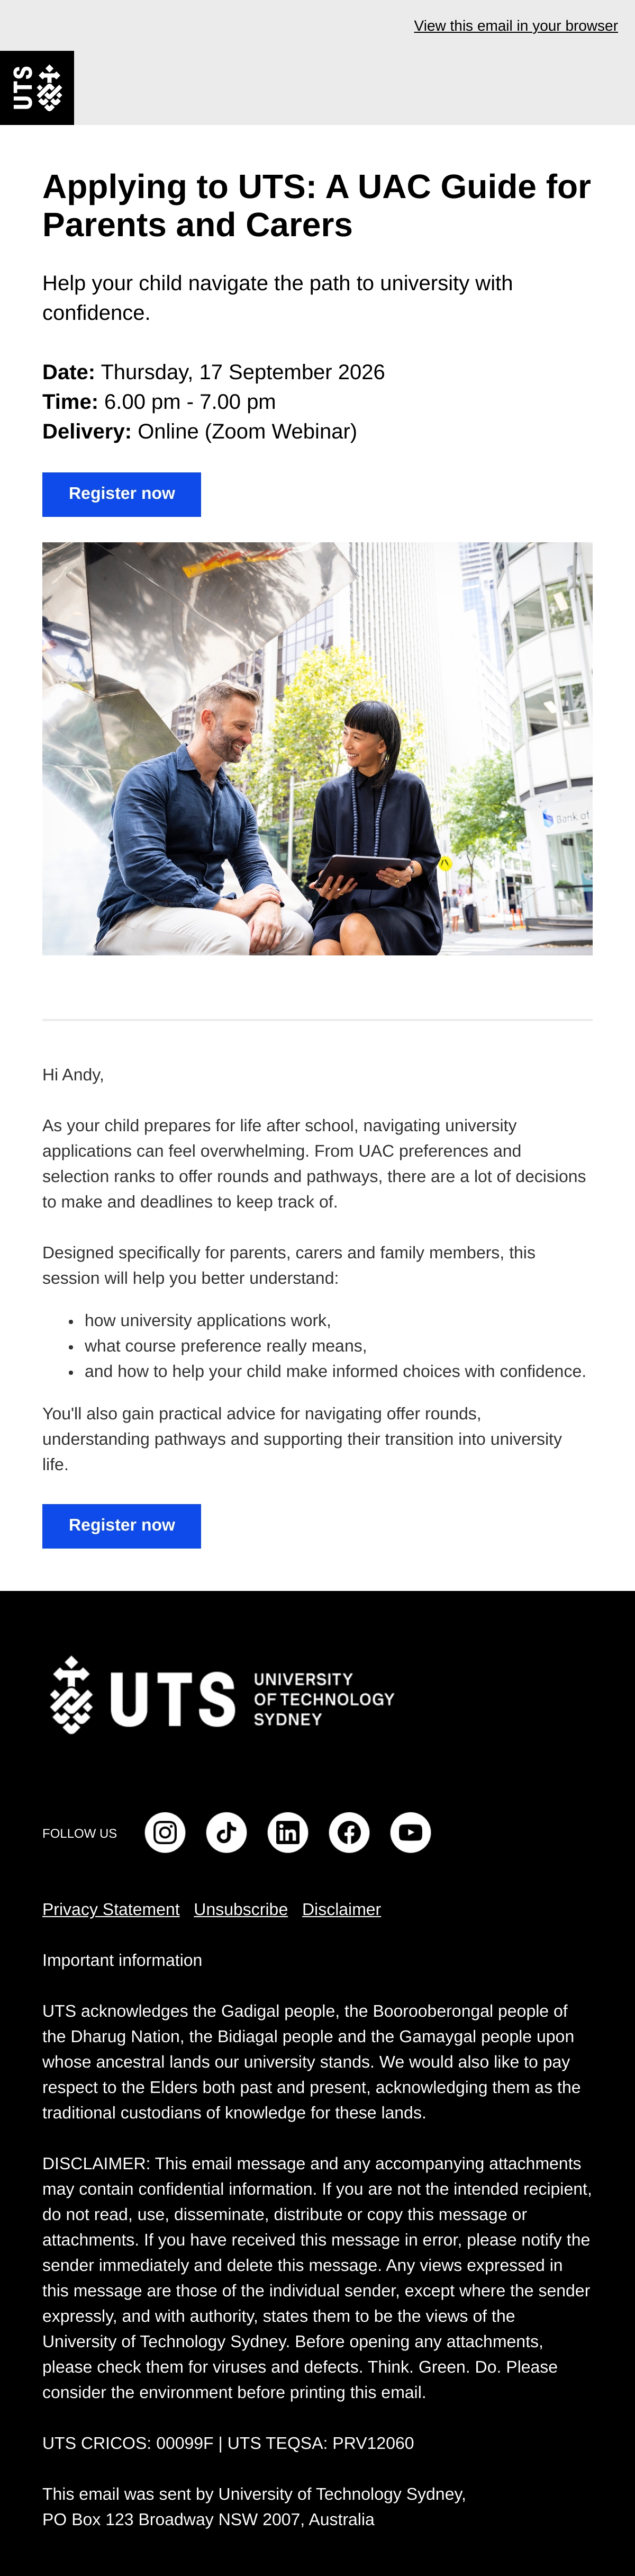Click the top Register now button
The width and height of the screenshot is (635, 2576).
click(x=122, y=494)
